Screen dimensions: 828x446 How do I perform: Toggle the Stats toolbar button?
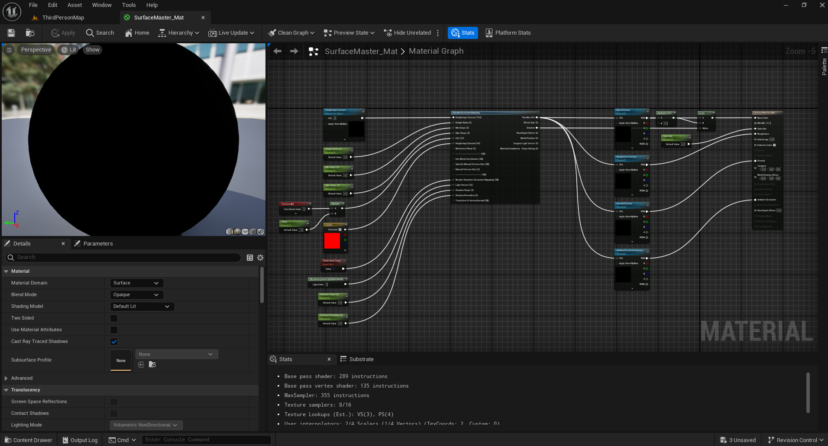coord(463,33)
